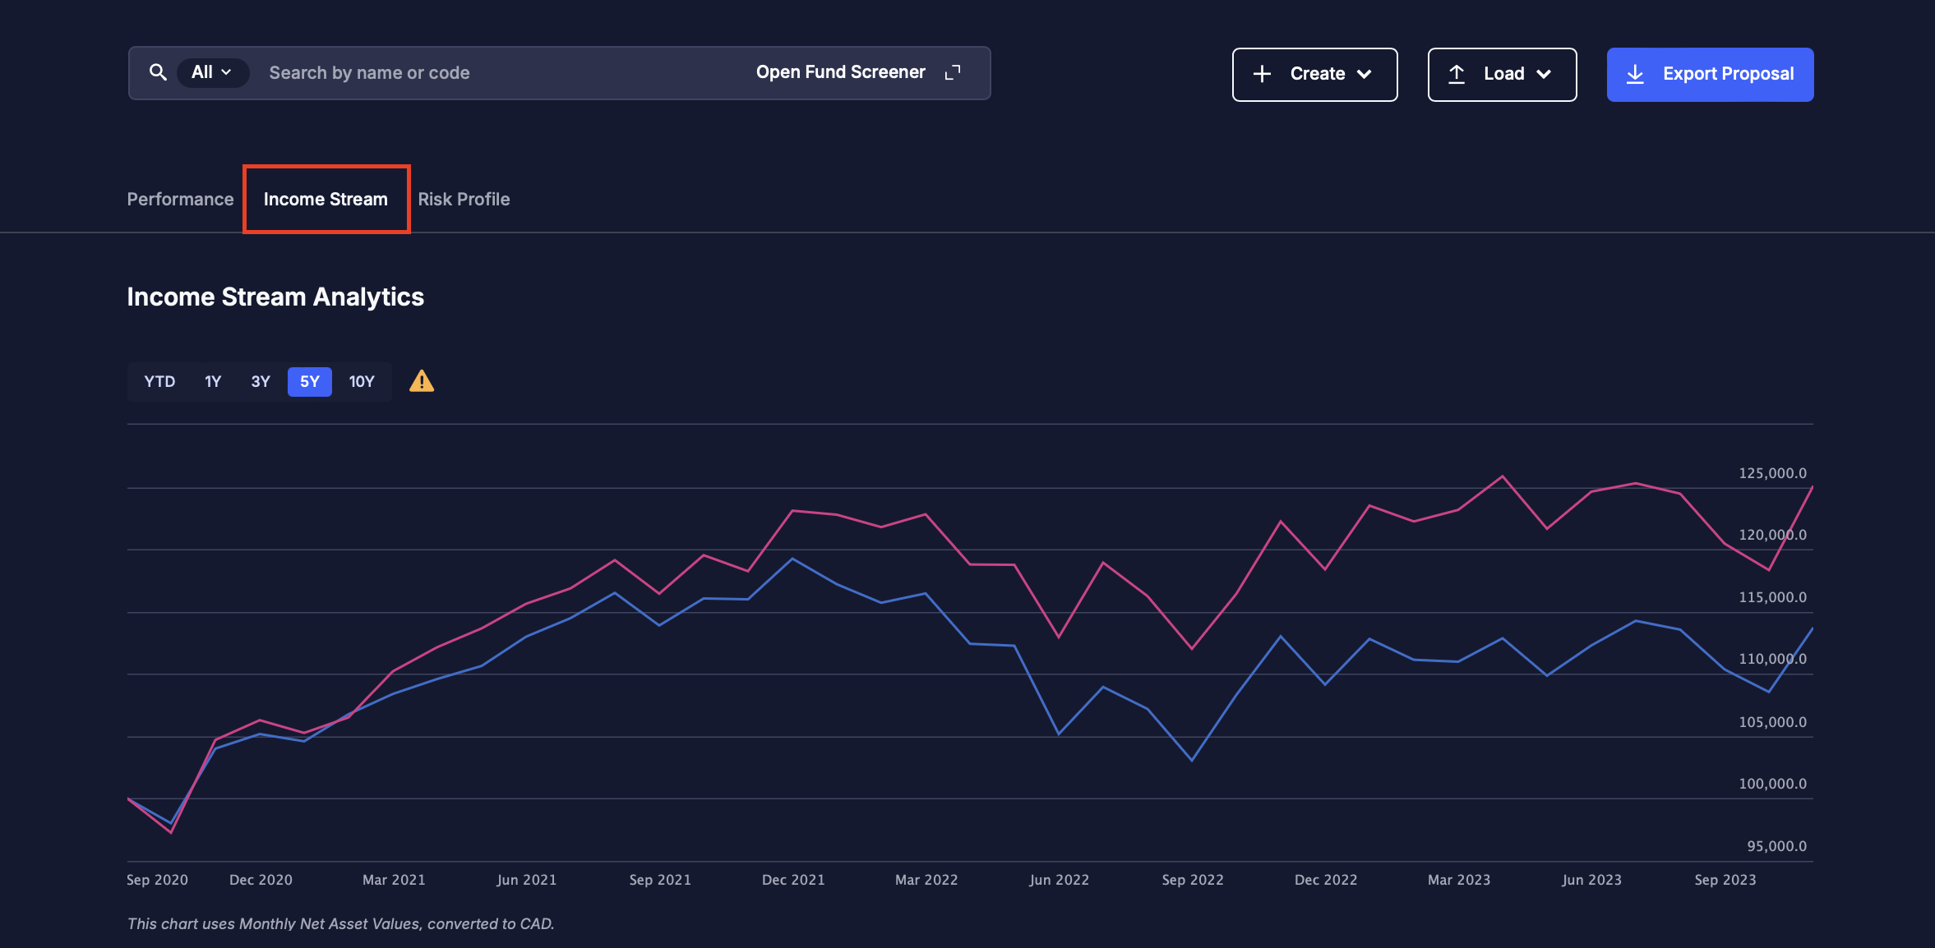1935x948 pixels.
Task: Switch chart to 10Y range
Action: pyautogui.click(x=362, y=381)
